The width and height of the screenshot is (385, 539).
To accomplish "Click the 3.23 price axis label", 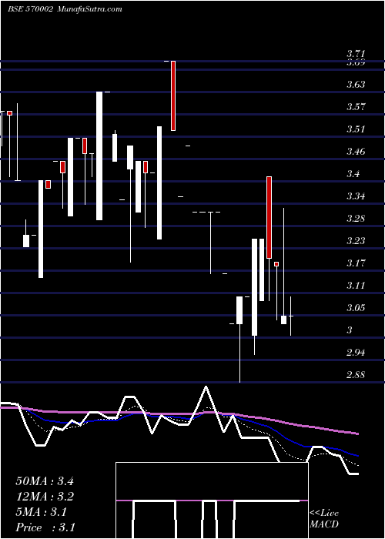I will (356, 240).
